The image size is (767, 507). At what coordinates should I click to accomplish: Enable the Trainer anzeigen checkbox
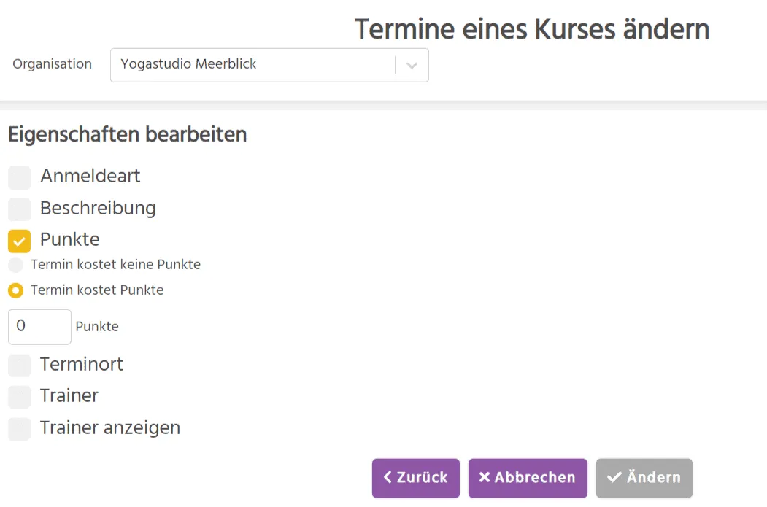coord(19,427)
